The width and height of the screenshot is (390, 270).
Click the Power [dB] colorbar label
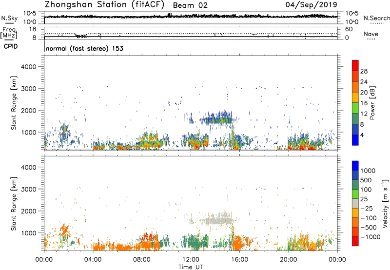coord(372,103)
